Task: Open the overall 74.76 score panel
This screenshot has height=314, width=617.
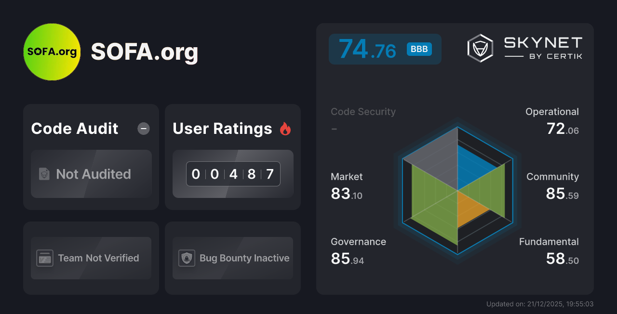Action: click(385, 49)
